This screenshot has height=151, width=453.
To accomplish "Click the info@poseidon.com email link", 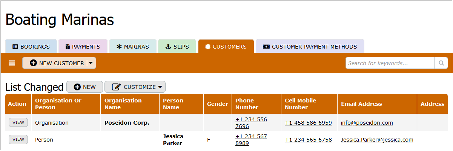I will (x=367, y=123).
